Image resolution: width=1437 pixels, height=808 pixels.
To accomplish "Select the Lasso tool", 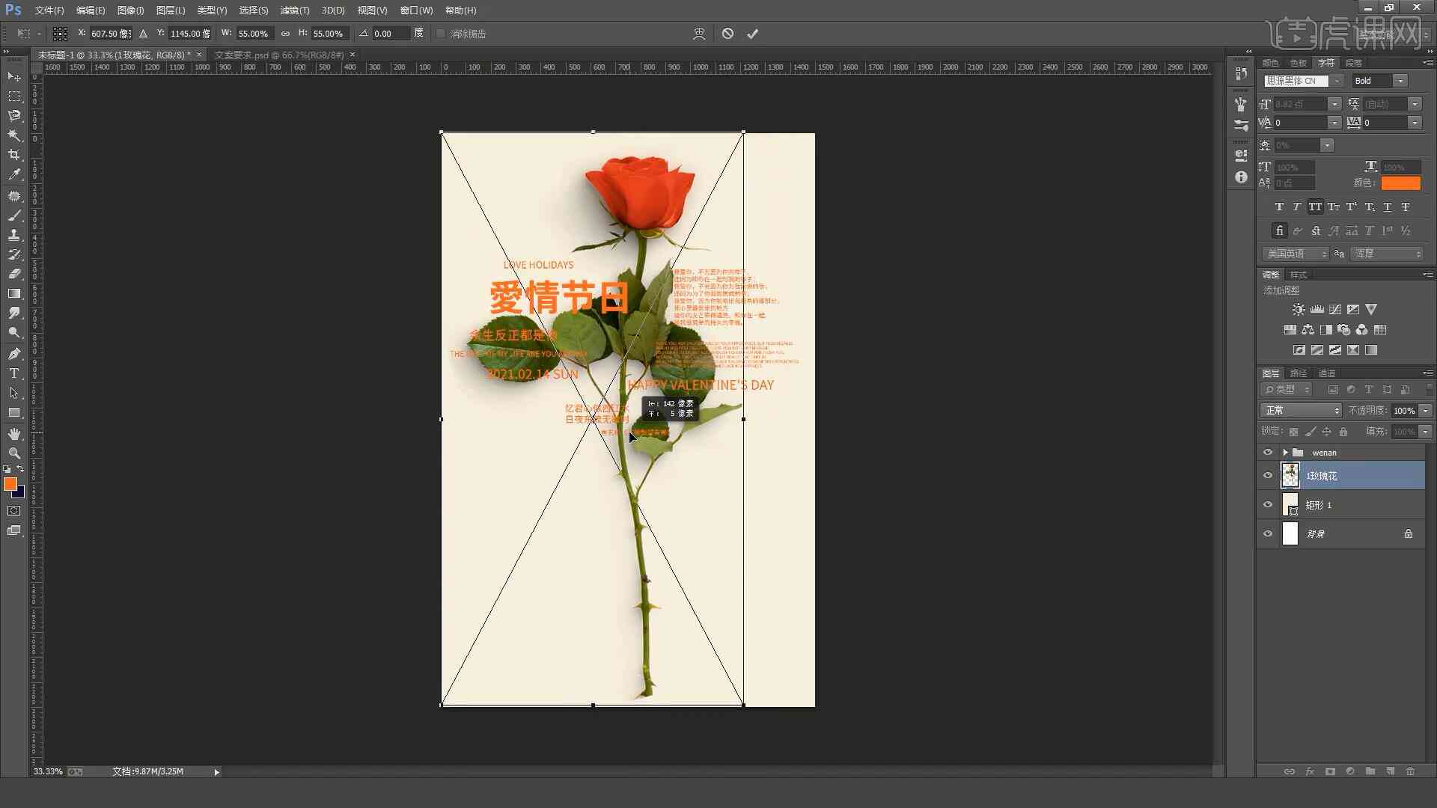I will 13,116.
